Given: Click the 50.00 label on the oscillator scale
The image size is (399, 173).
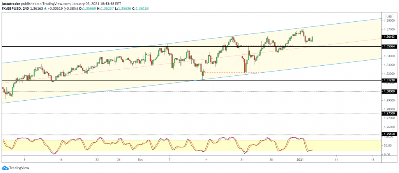Looking at the screenshot, I should pyautogui.click(x=388, y=145).
